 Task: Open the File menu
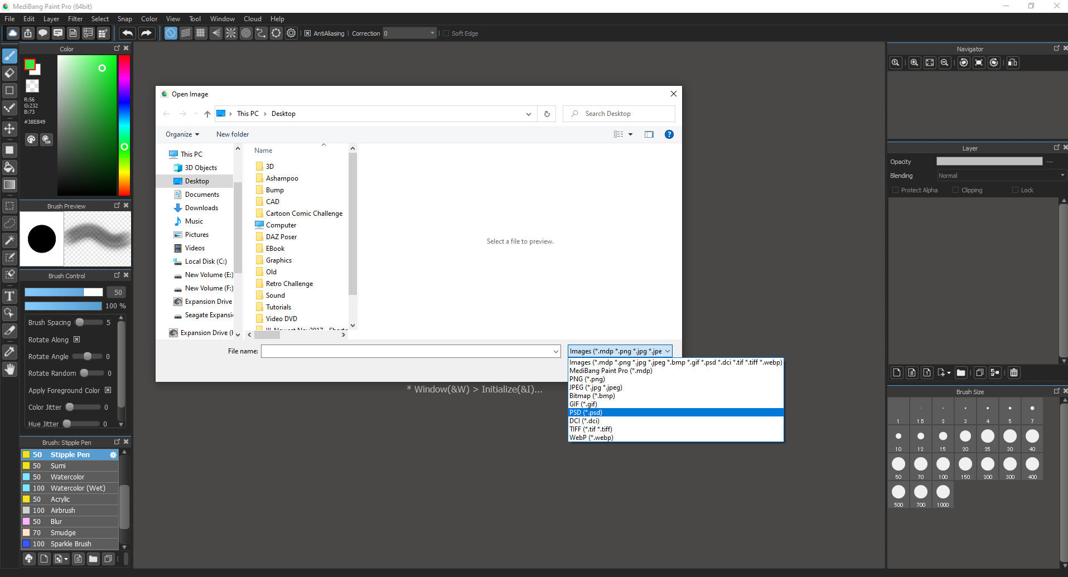click(x=9, y=19)
